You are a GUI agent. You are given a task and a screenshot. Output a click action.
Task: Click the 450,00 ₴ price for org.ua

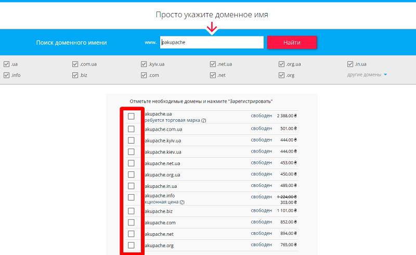click(x=289, y=174)
